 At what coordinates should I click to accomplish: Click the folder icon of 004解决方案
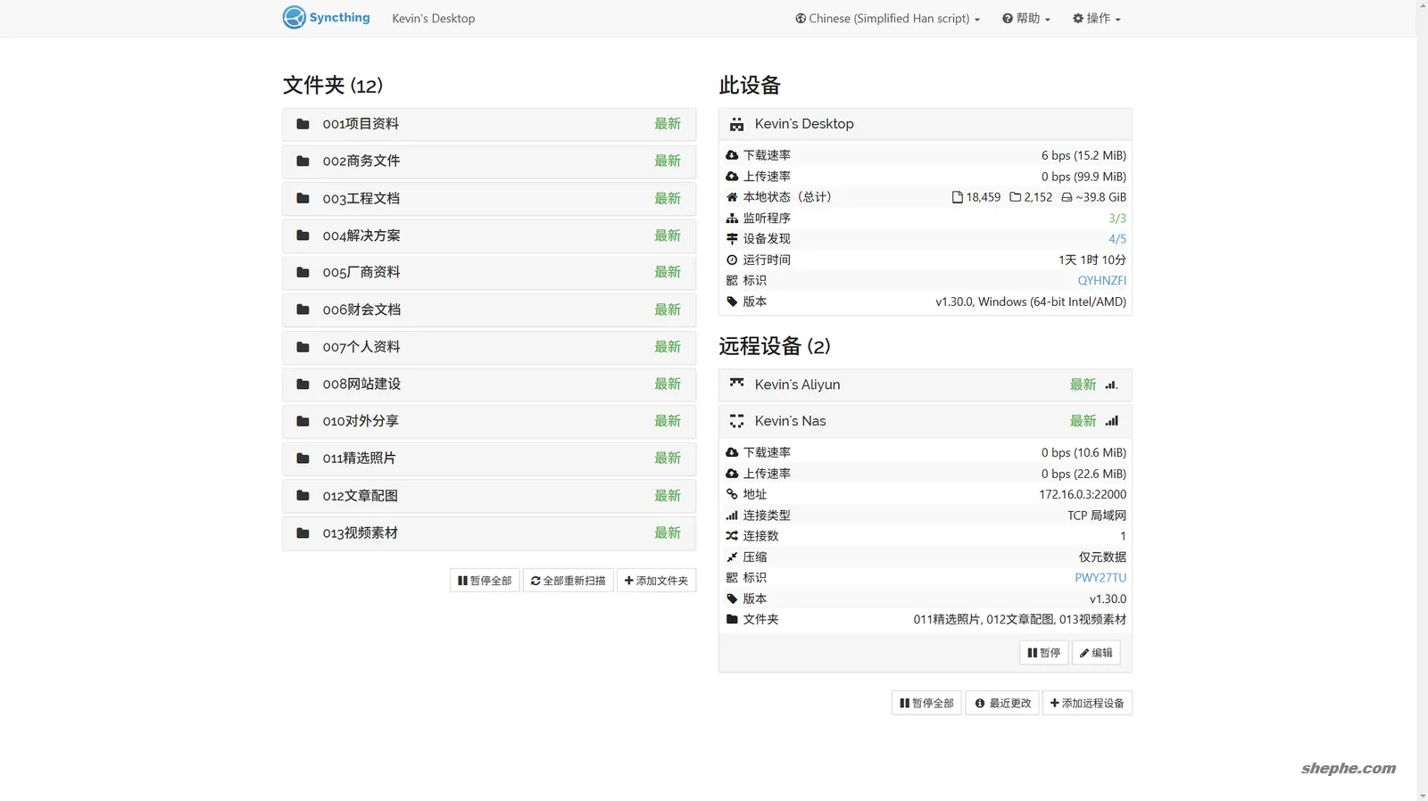(x=303, y=235)
